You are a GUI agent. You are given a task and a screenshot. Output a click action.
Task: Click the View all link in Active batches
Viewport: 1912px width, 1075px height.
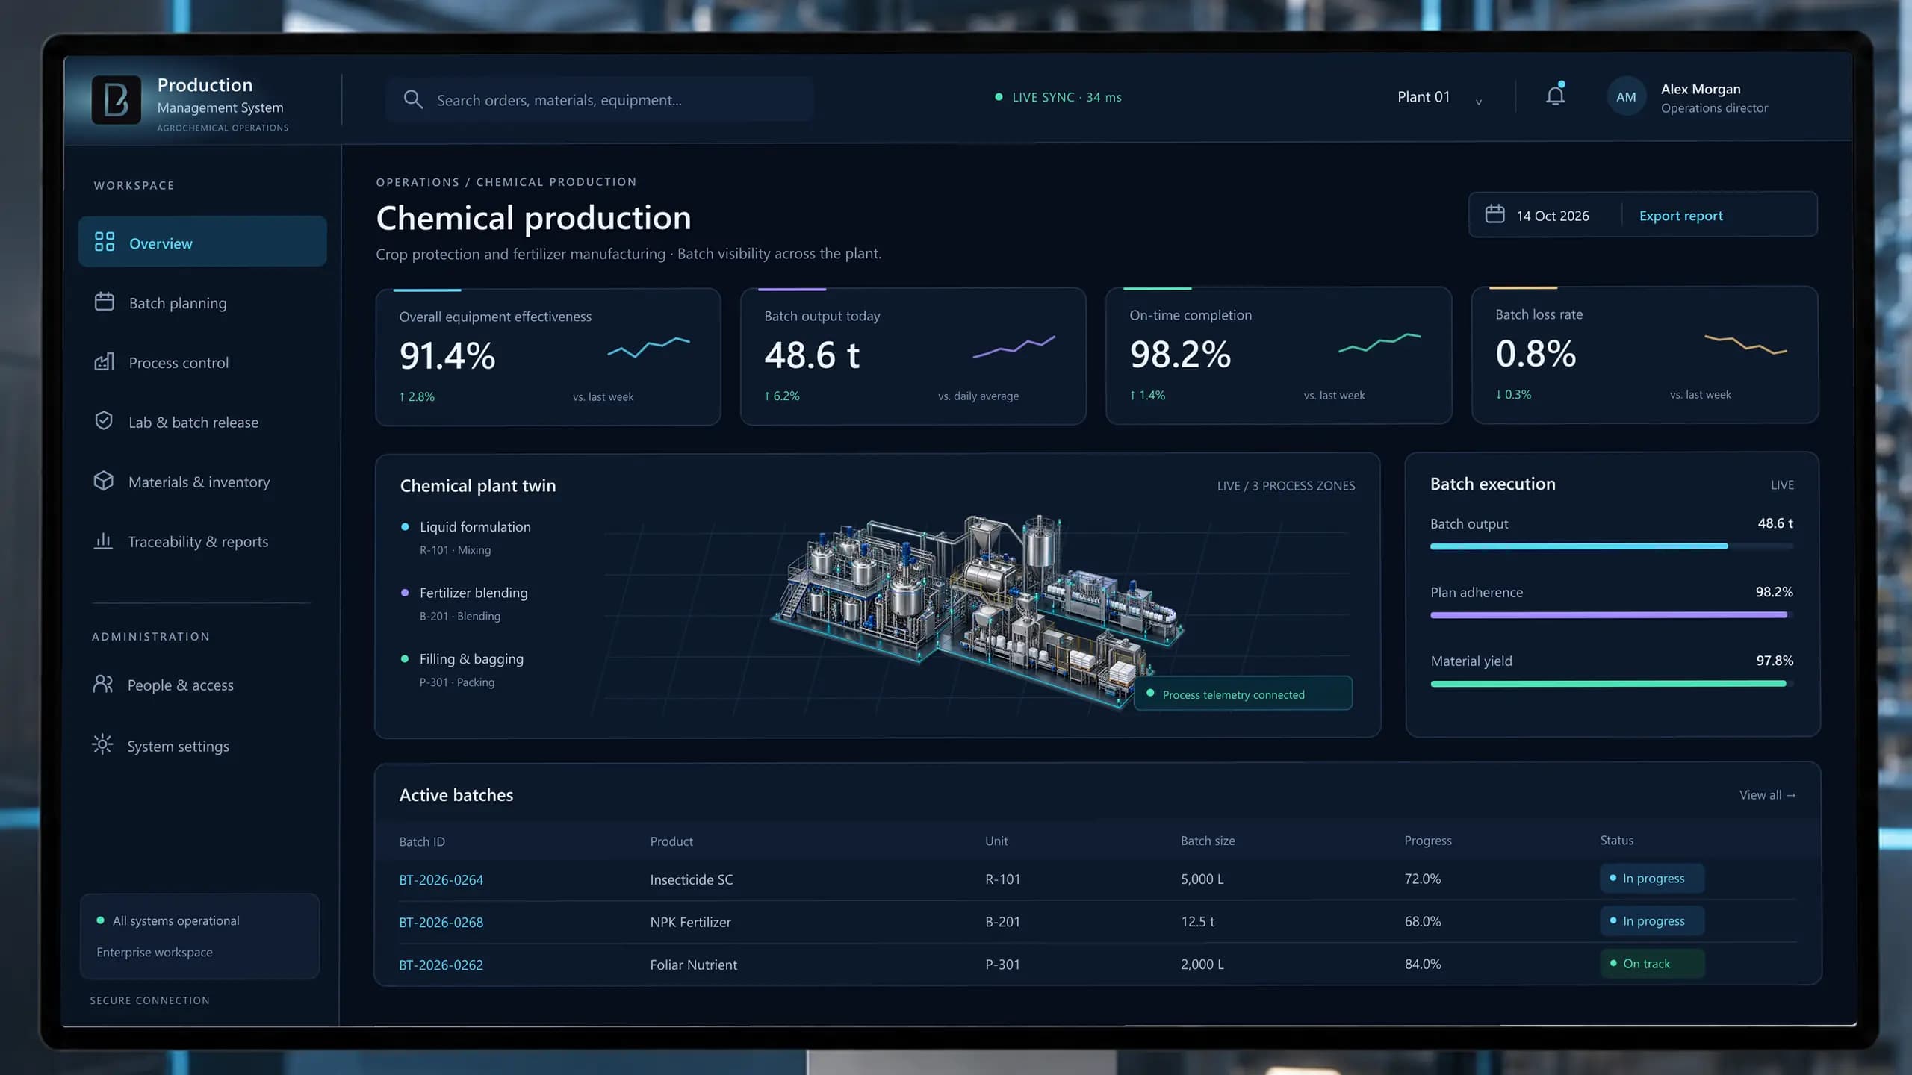pyautogui.click(x=1767, y=795)
